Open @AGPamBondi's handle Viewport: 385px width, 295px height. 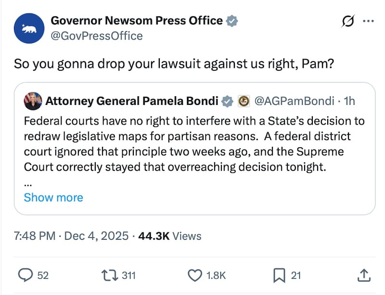pyautogui.click(x=295, y=101)
